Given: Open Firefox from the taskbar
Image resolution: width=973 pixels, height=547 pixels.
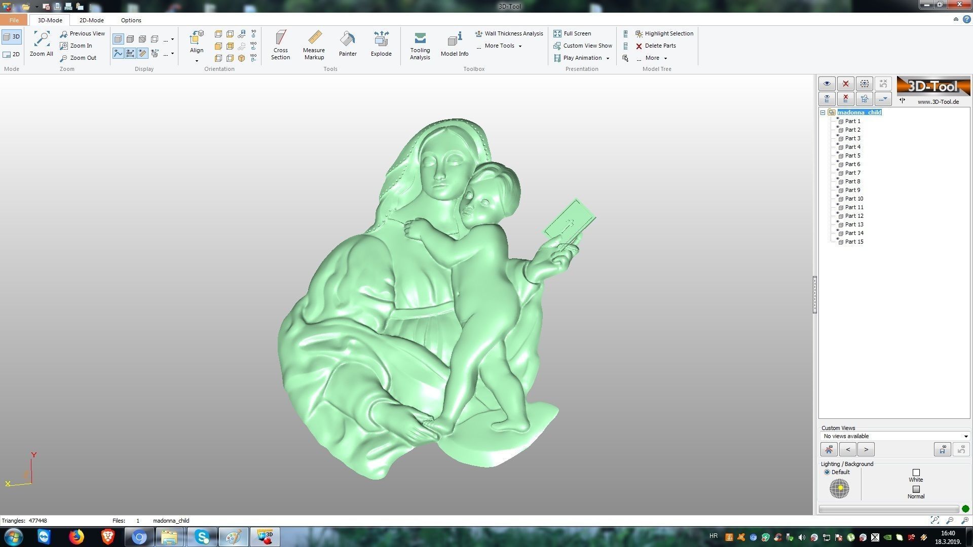Looking at the screenshot, I should (x=77, y=536).
